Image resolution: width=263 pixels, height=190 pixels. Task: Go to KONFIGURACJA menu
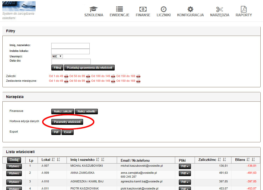tap(190, 15)
